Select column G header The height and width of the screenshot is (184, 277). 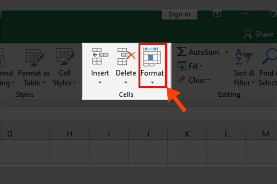tap(25, 134)
